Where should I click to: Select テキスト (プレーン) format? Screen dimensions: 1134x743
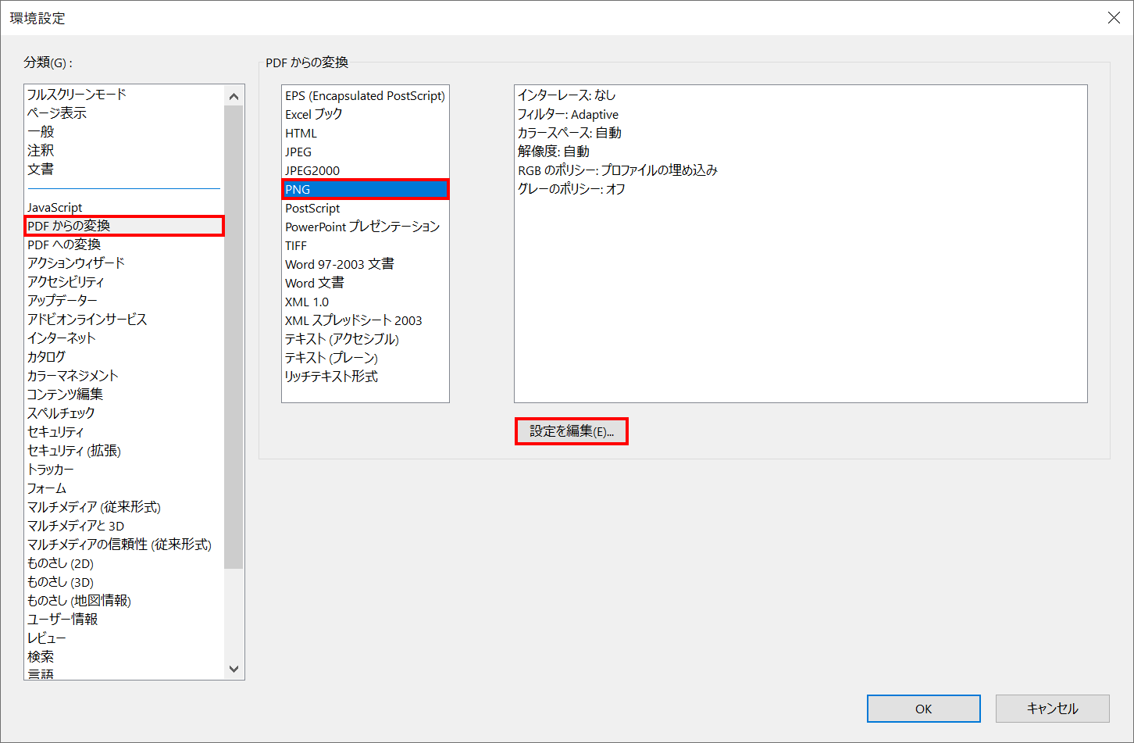328,358
